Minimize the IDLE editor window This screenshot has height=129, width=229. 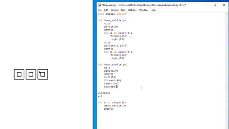point(206,5)
